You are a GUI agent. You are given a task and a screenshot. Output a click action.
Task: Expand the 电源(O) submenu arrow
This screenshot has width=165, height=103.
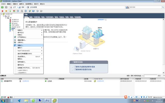(x=42, y=30)
